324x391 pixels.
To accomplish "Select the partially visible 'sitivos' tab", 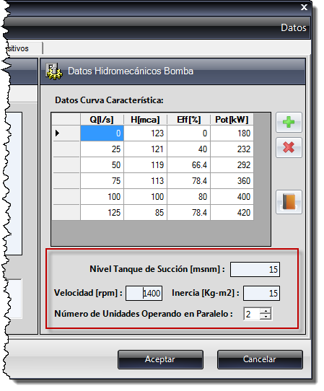I will tap(24, 48).
